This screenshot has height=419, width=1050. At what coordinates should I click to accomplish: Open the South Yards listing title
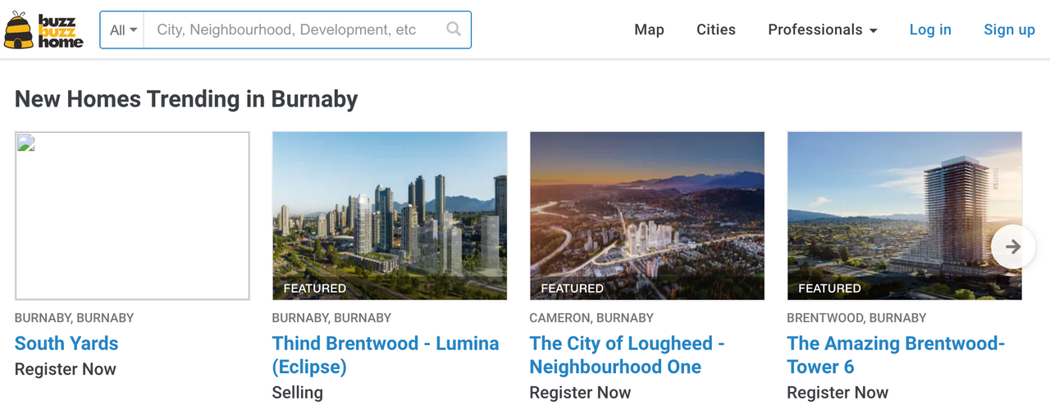pos(66,344)
